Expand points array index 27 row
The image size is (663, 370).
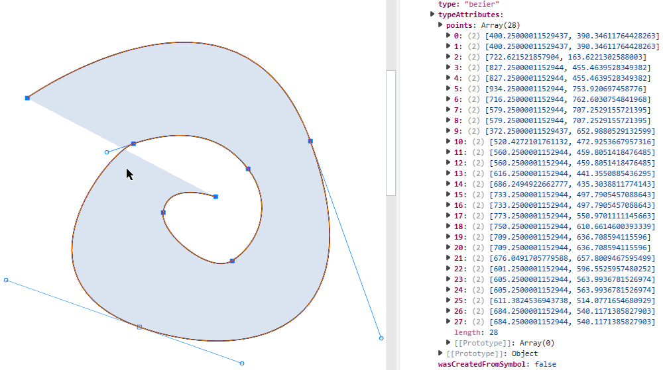click(448, 322)
